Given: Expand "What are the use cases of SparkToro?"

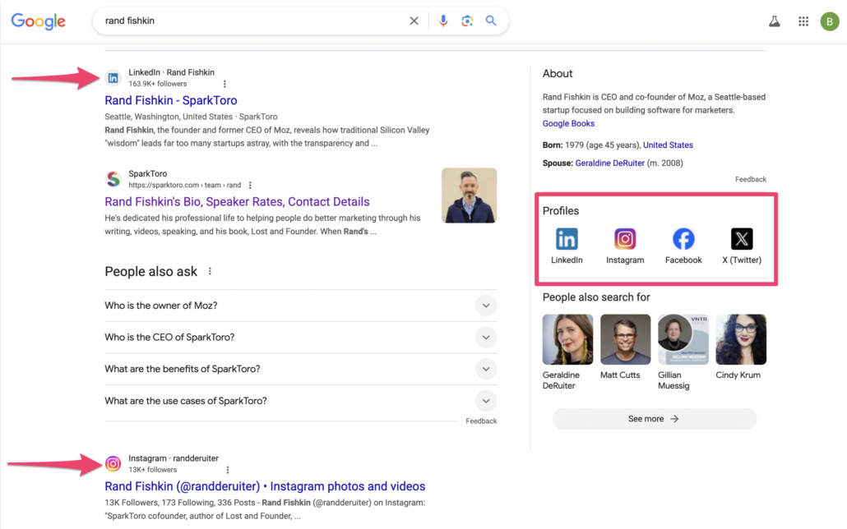Looking at the screenshot, I should click(486, 401).
